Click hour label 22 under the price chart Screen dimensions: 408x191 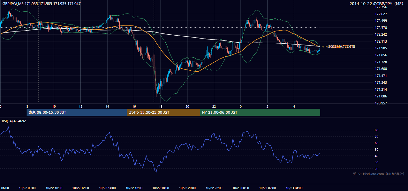point(214,107)
